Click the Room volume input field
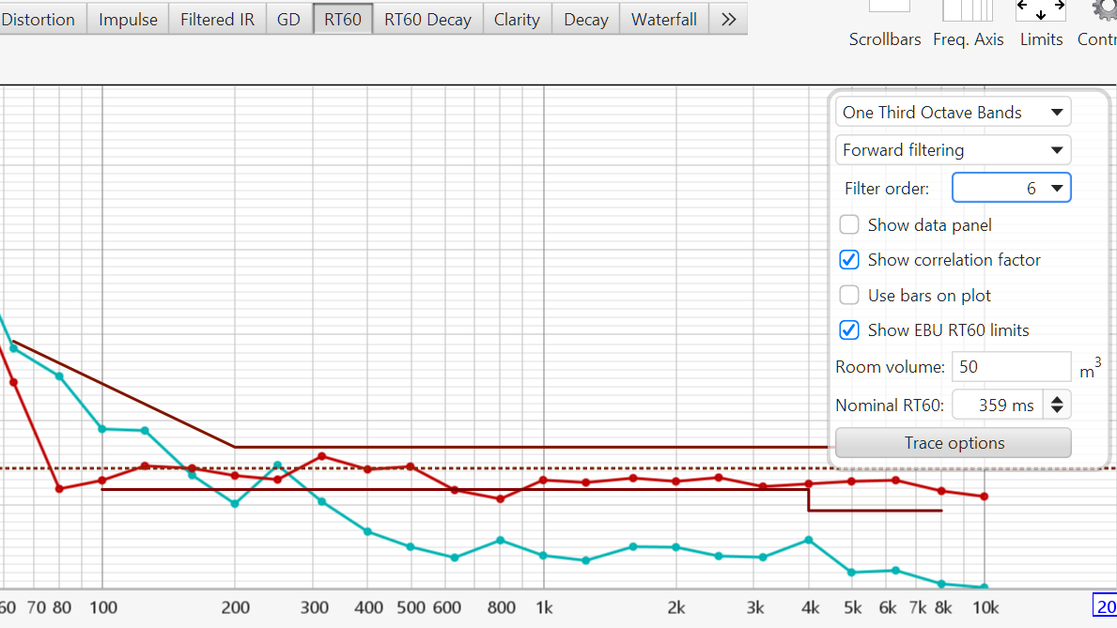This screenshot has width=1117, height=628. coord(1010,367)
